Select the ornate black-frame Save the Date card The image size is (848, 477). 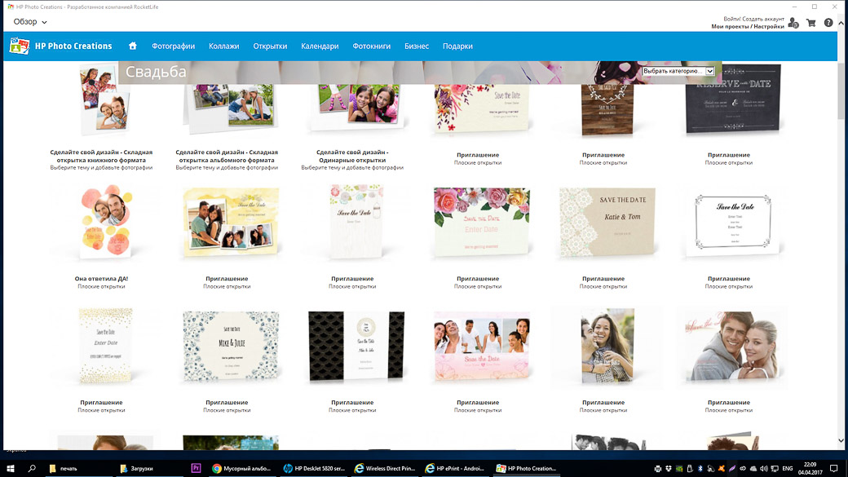point(733,223)
